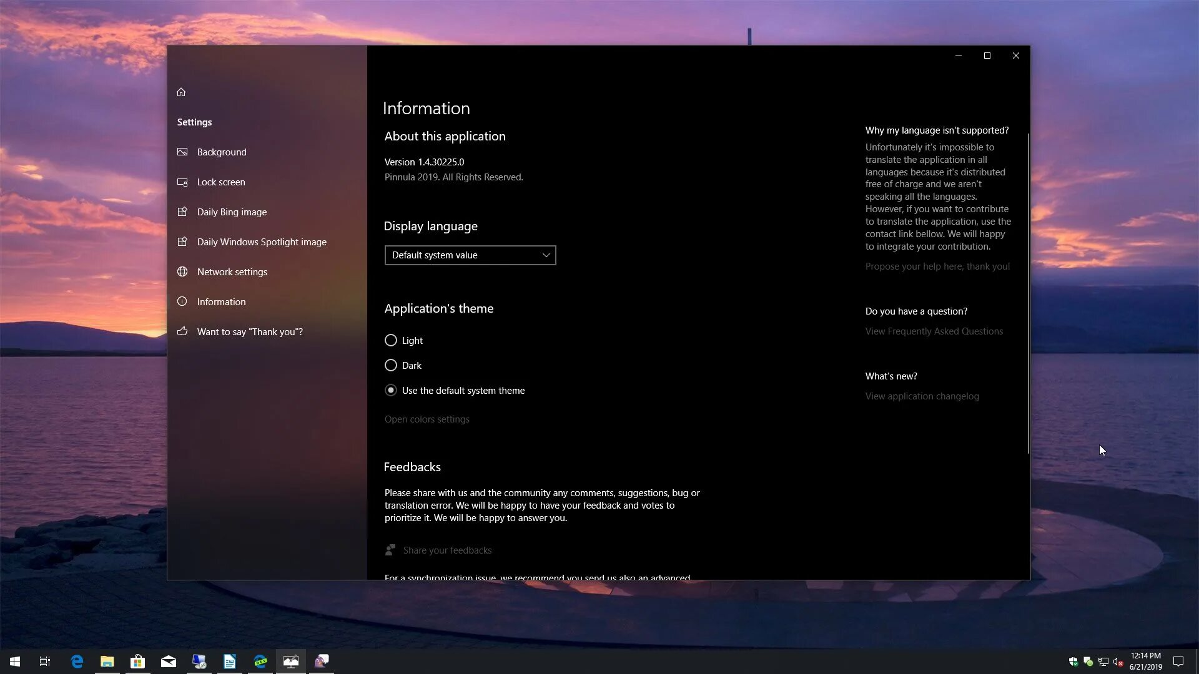Click the Display language dropdown chevron arrow
The width and height of the screenshot is (1199, 674).
point(546,255)
